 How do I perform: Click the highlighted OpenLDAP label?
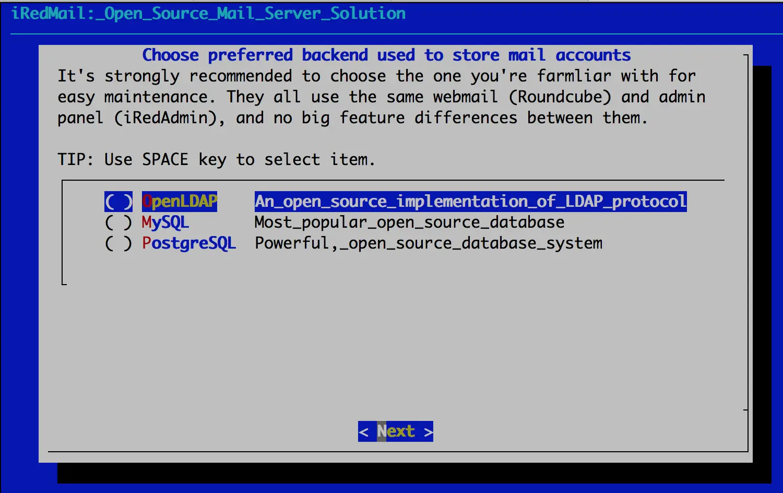pyautogui.click(x=180, y=201)
